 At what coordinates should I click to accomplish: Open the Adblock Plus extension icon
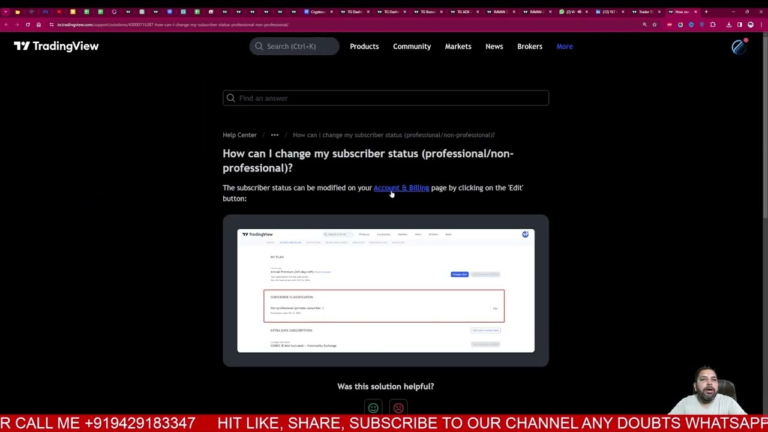click(x=670, y=25)
